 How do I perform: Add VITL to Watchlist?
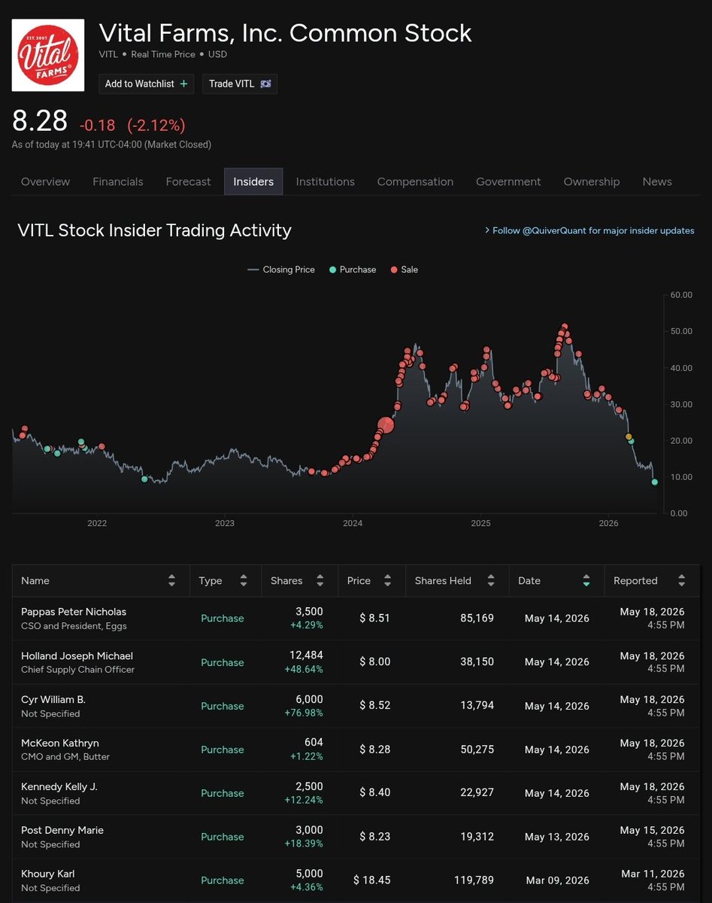[146, 84]
